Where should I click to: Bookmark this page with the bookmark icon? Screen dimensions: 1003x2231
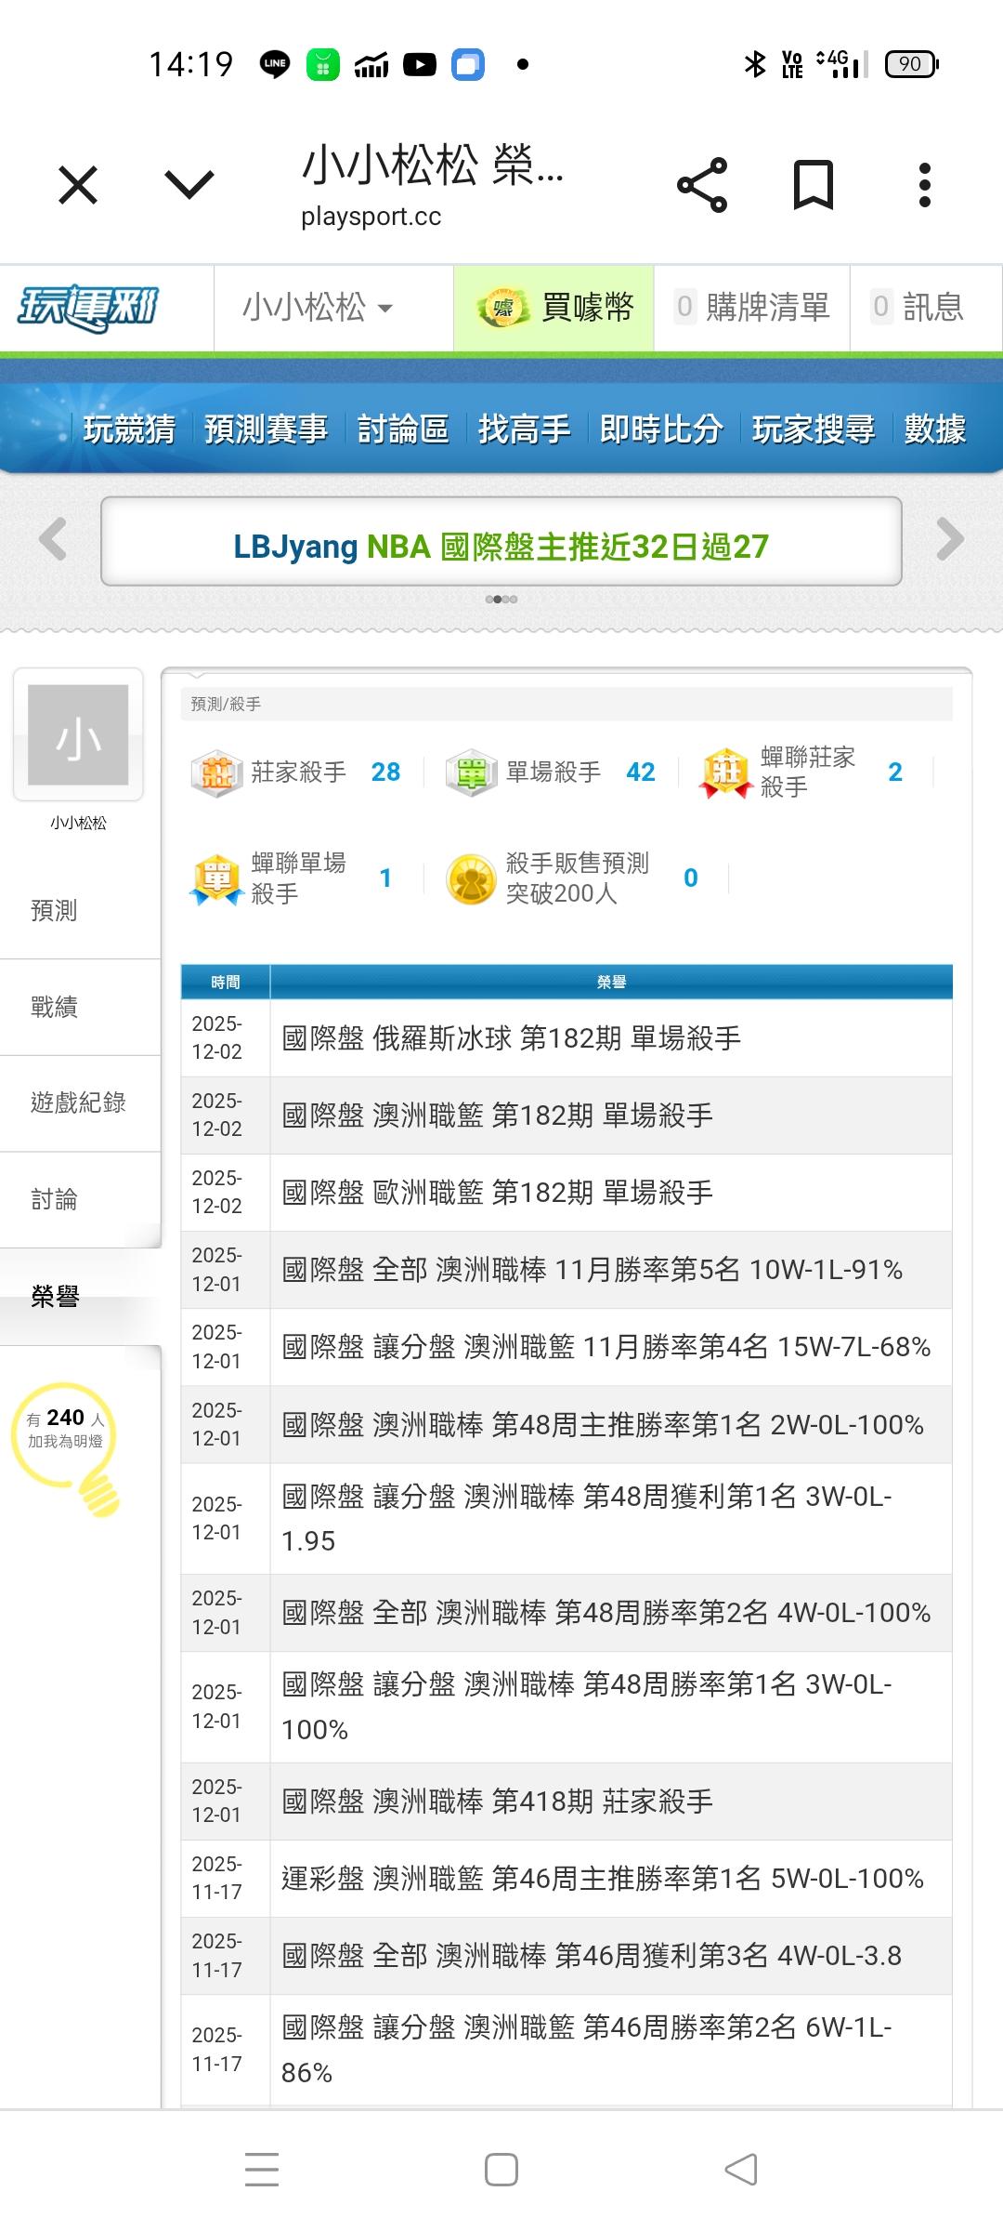[x=813, y=185]
